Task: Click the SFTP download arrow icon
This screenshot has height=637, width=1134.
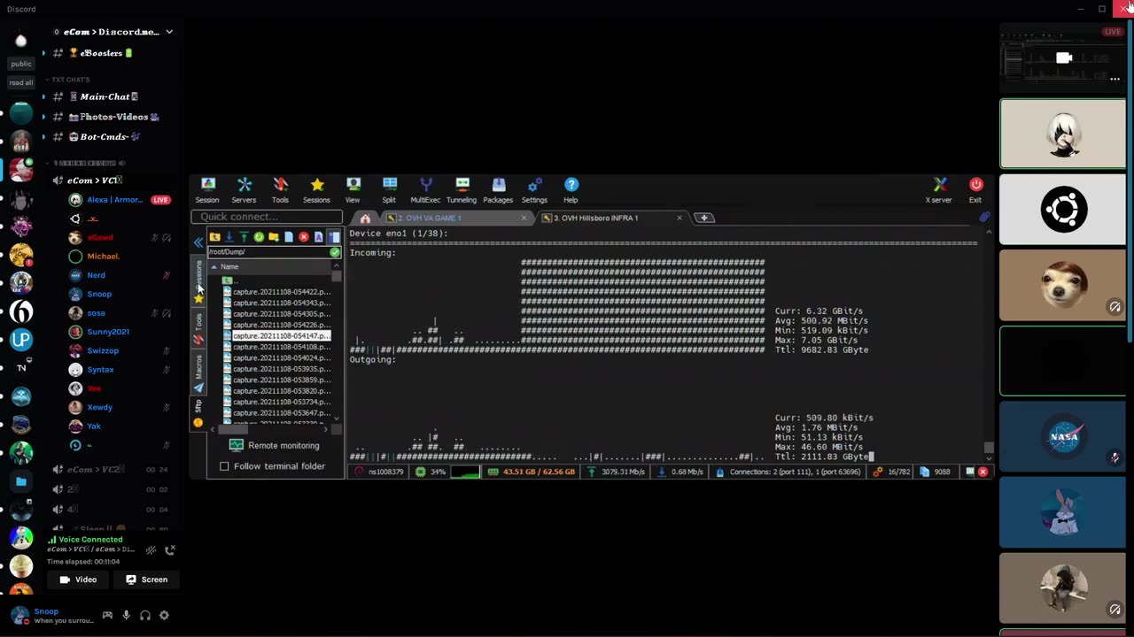Action: pos(229,237)
